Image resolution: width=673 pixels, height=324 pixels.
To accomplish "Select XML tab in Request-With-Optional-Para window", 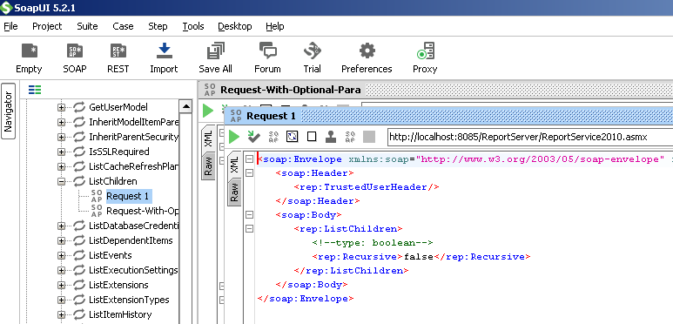I will click(209, 138).
